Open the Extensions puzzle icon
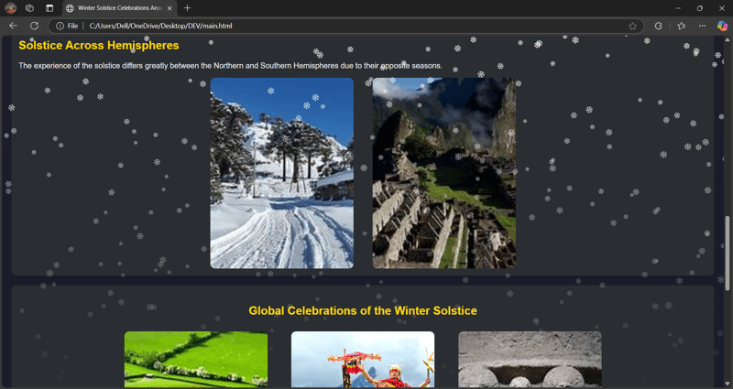This screenshot has height=389, width=733. 658,27
